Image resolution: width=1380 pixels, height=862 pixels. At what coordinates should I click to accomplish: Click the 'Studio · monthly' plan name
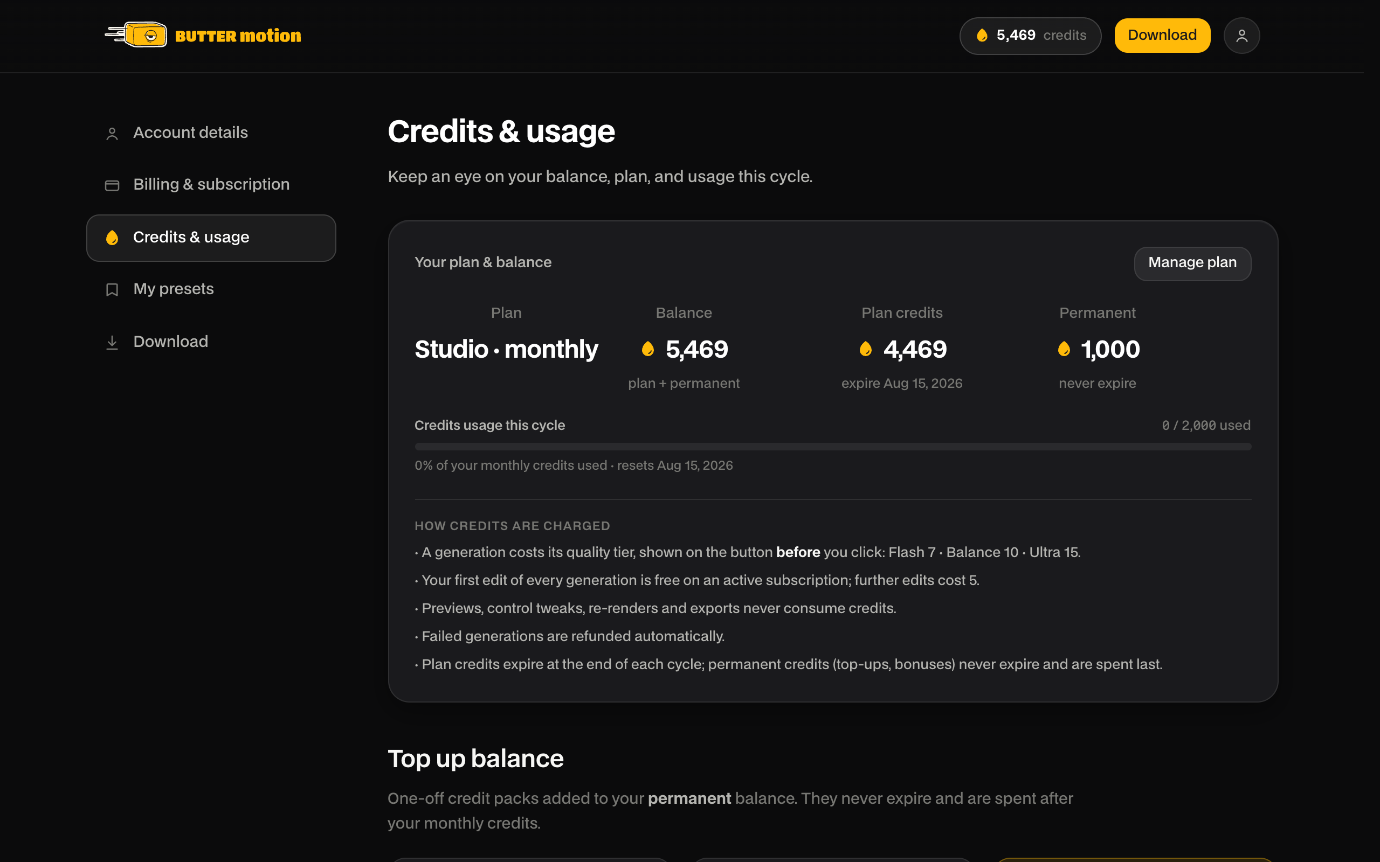(506, 350)
